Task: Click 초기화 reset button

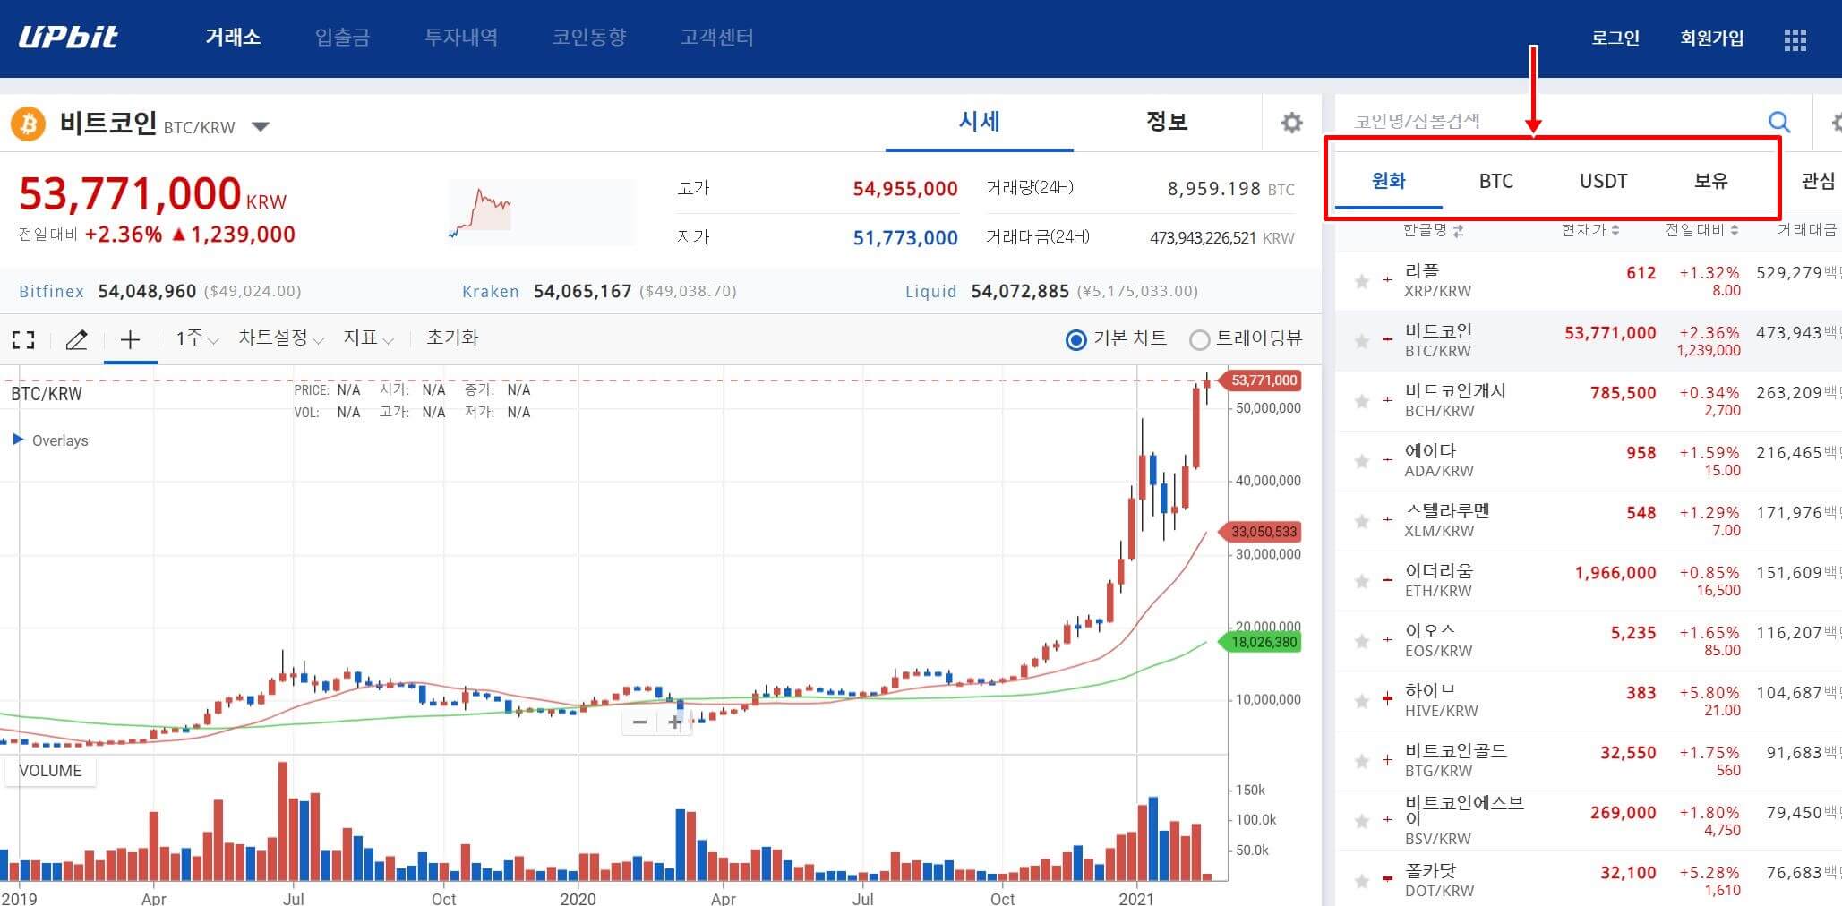Action: [452, 338]
